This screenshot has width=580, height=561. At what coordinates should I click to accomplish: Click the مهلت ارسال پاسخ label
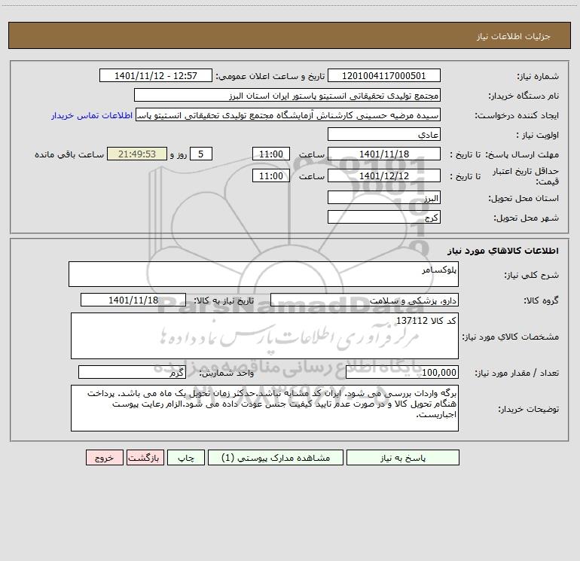(x=522, y=154)
